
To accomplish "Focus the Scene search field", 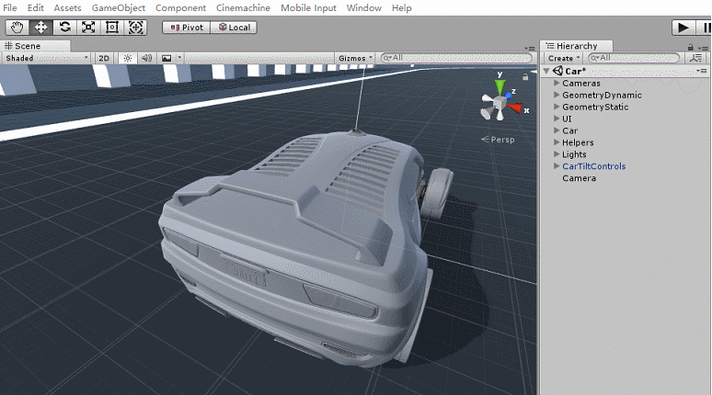I will (456, 58).
